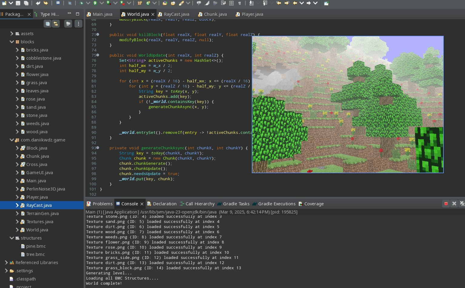Collapse the com.daniikwdz.game package
The image size is (465, 288).
tap(12, 140)
